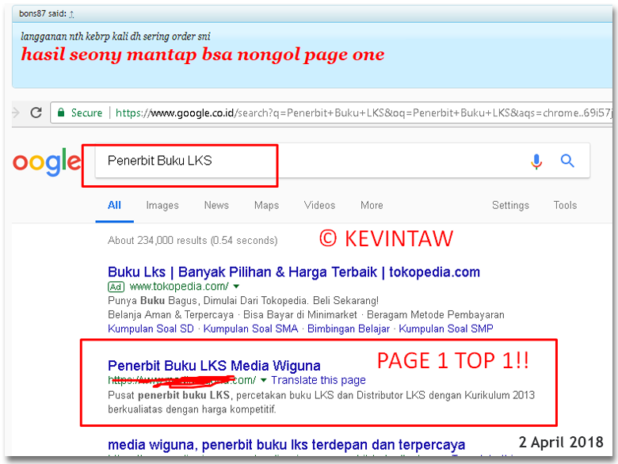Switch to the Maps tab
Image resolution: width=618 pixels, height=464 pixels.
[266, 205]
